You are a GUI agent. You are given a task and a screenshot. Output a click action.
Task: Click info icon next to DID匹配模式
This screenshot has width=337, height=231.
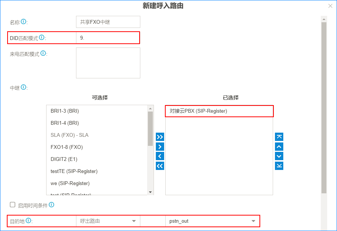point(42,38)
